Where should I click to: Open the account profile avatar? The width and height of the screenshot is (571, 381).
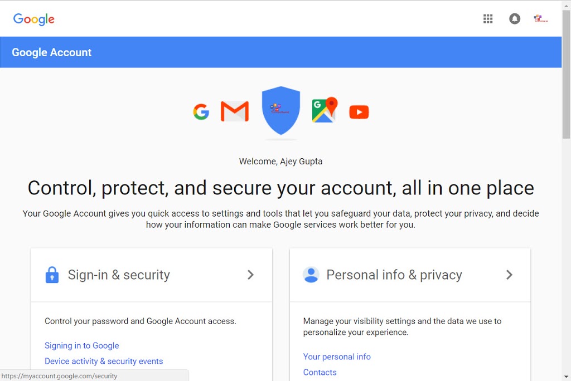(x=541, y=19)
